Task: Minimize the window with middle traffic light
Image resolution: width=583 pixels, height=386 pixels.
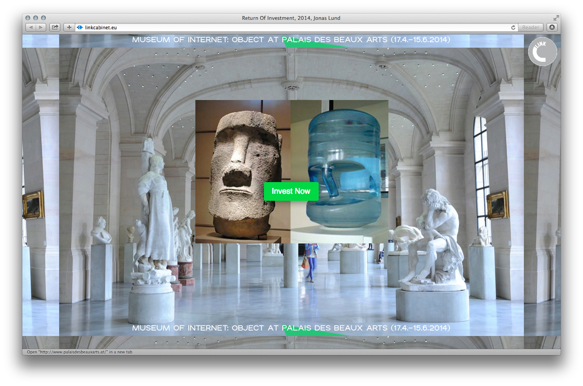Action: point(36,18)
